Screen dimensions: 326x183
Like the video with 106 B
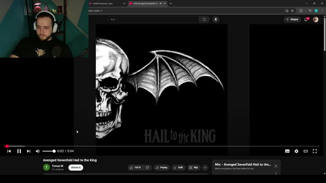pos(135,167)
